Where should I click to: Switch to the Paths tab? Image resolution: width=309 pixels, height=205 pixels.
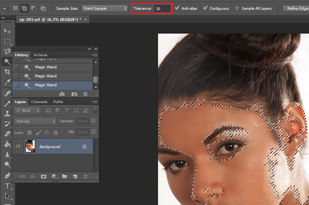click(58, 102)
